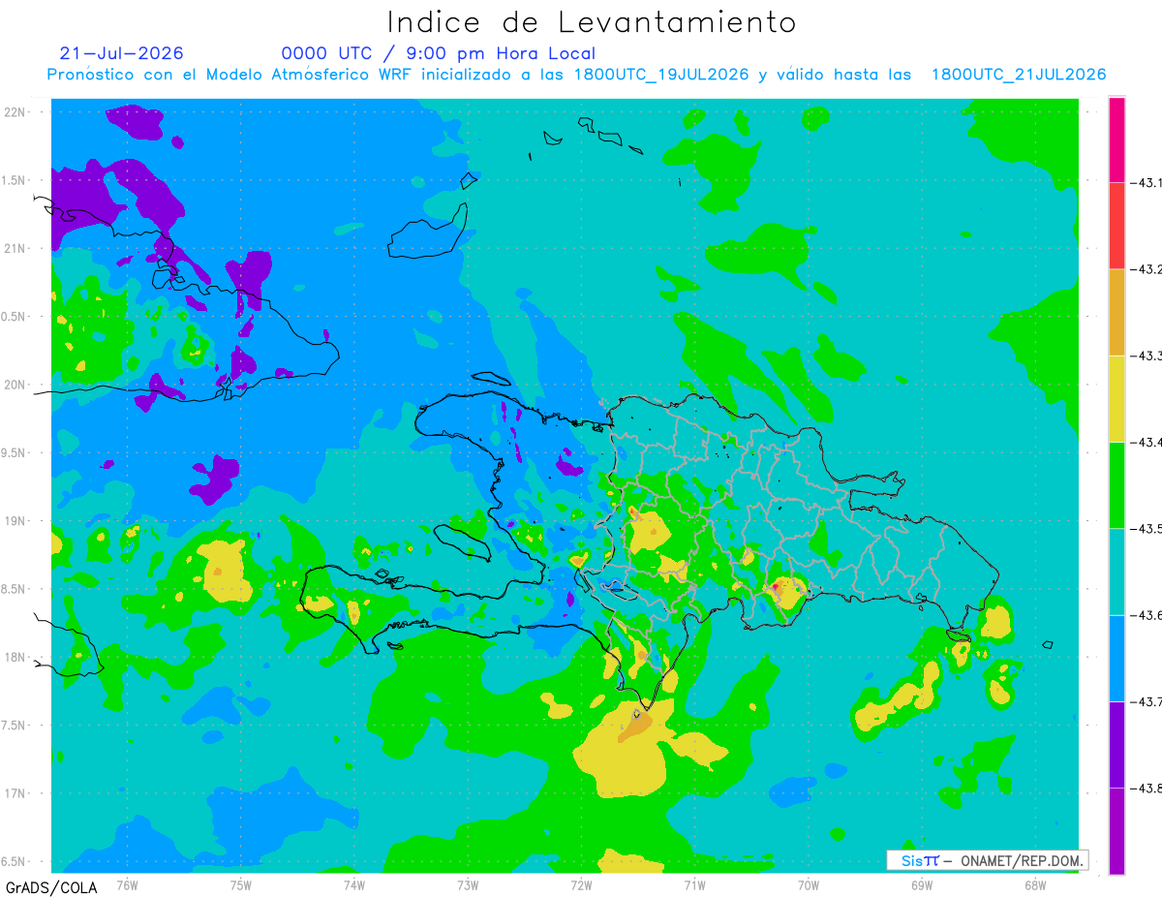Click the '70W' longitude label
The image size is (1162, 898).
(809, 884)
